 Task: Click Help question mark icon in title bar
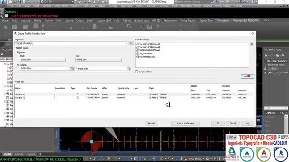click(x=253, y=2)
